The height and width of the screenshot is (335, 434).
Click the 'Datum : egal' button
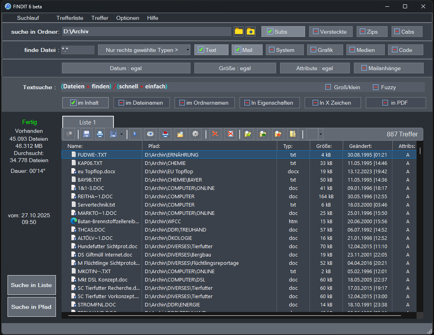[x=125, y=68]
